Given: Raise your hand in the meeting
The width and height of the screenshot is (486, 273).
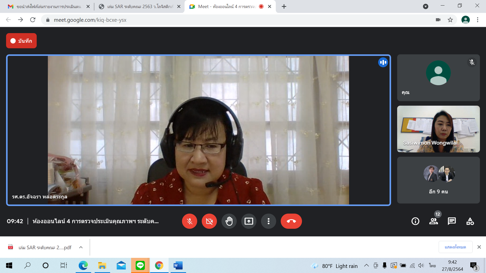Looking at the screenshot, I should 229,221.
